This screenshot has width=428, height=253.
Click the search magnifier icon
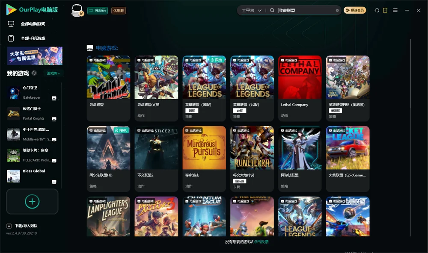272,10
